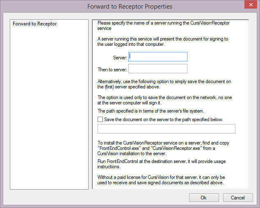Click into the Server text field
This screenshot has width=260, height=208.
click(158, 57)
